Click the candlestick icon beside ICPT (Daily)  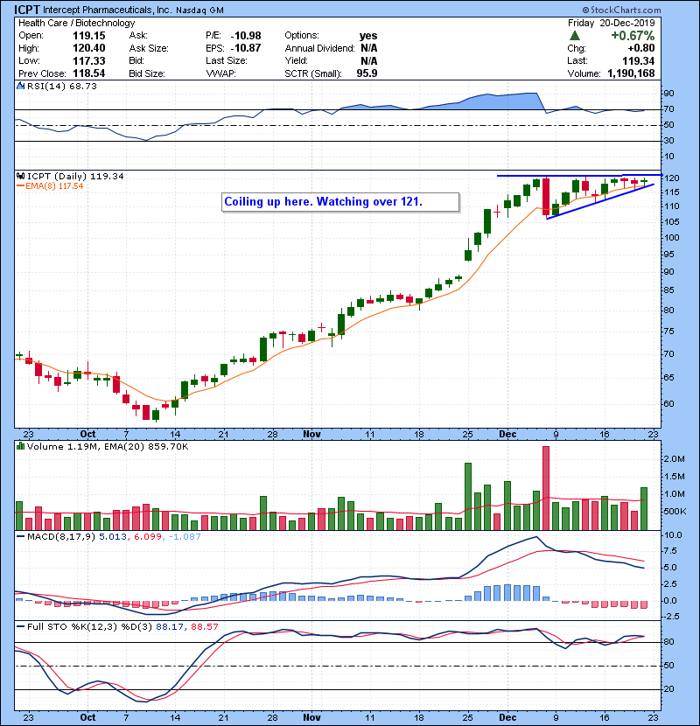20,176
